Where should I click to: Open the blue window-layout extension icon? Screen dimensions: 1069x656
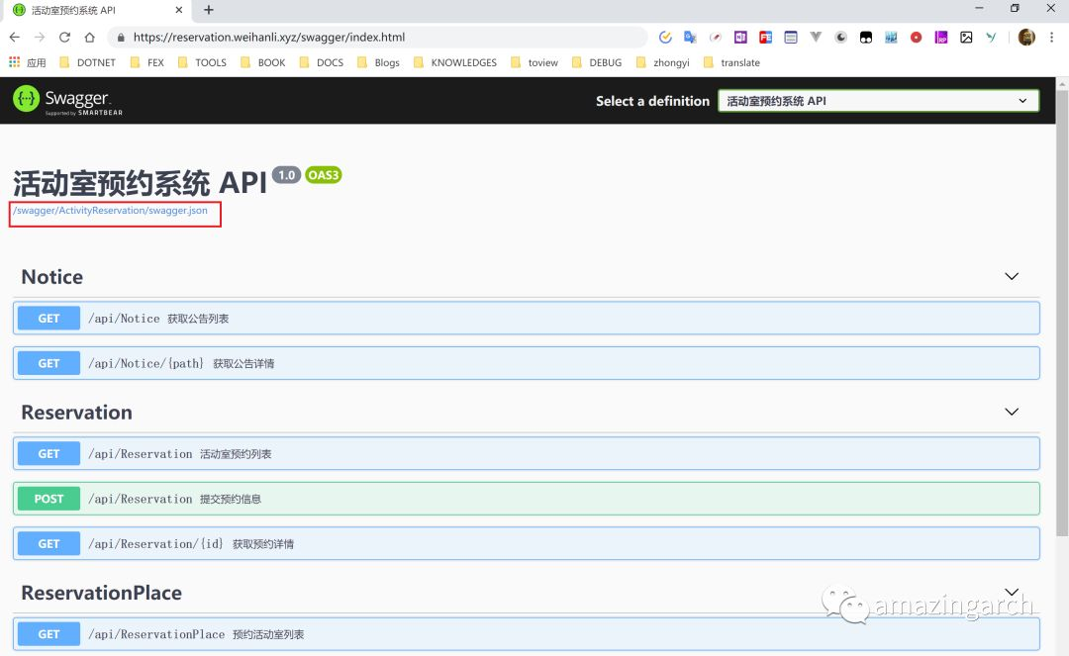[x=791, y=38]
